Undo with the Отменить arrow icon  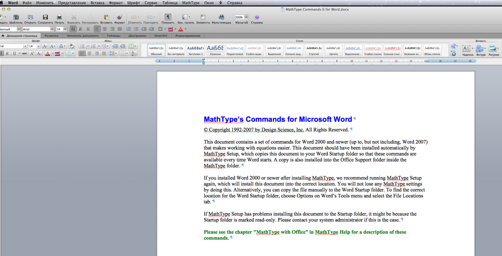point(134,17)
